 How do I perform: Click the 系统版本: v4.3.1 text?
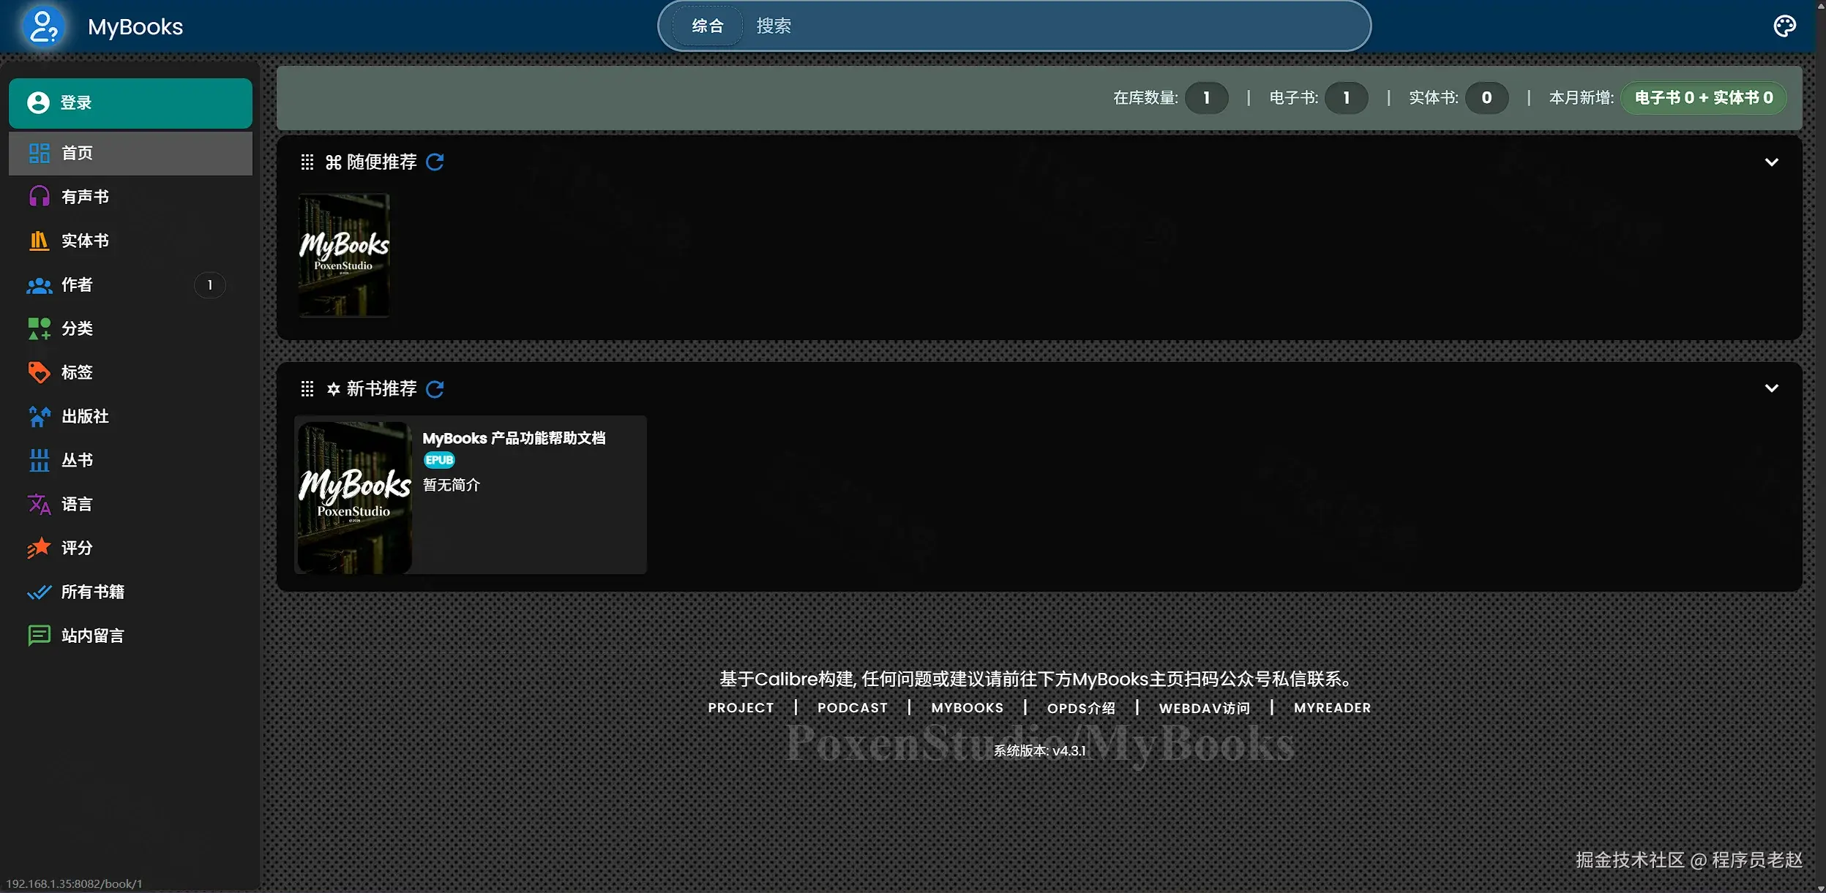tap(1039, 750)
